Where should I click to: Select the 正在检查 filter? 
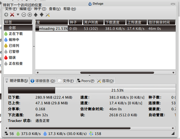18,63
